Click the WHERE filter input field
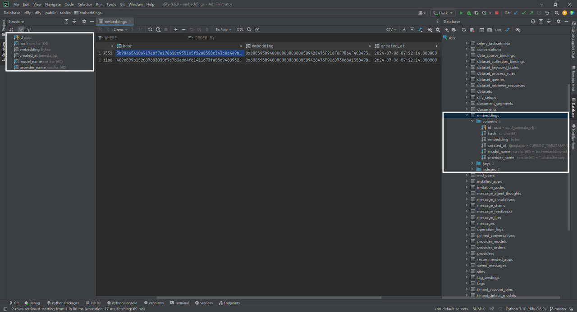Viewport: 577px width, 312px height. [x=142, y=38]
